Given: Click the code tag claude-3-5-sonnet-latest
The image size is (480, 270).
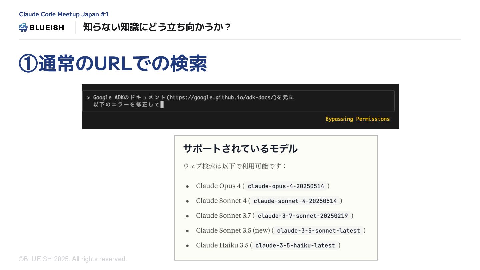Looking at the screenshot, I should pos(319,231).
